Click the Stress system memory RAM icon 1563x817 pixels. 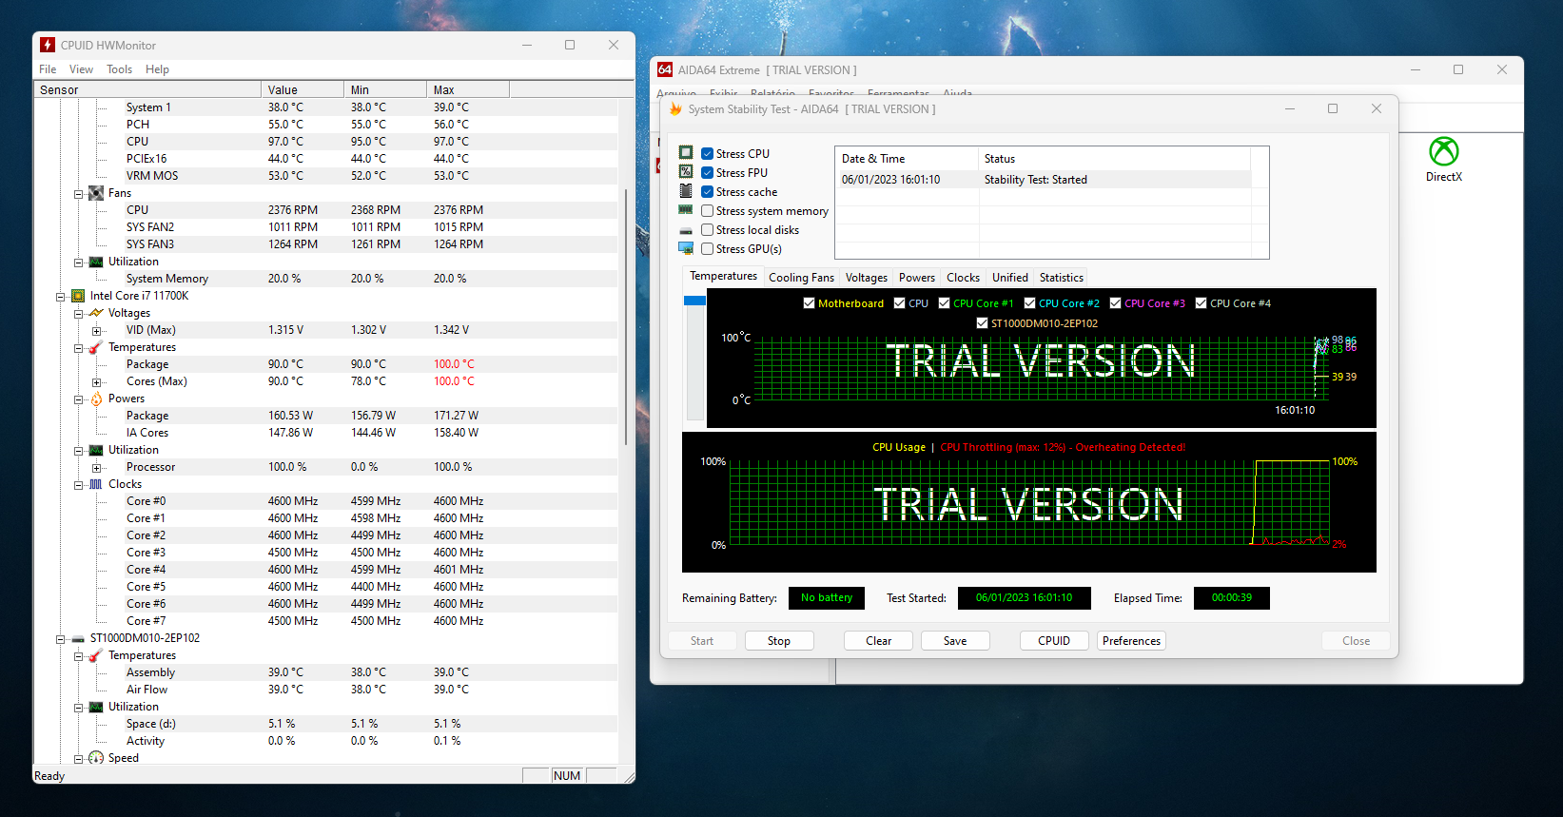coord(686,210)
